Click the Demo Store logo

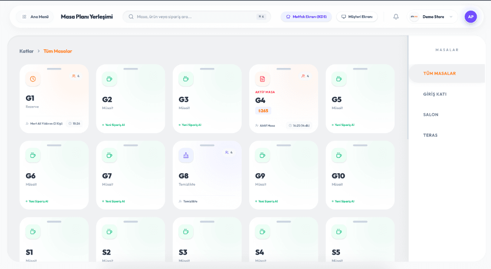pyautogui.click(x=414, y=17)
